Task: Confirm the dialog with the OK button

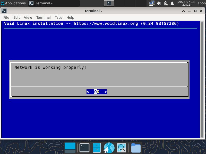Action: click(97, 92)
